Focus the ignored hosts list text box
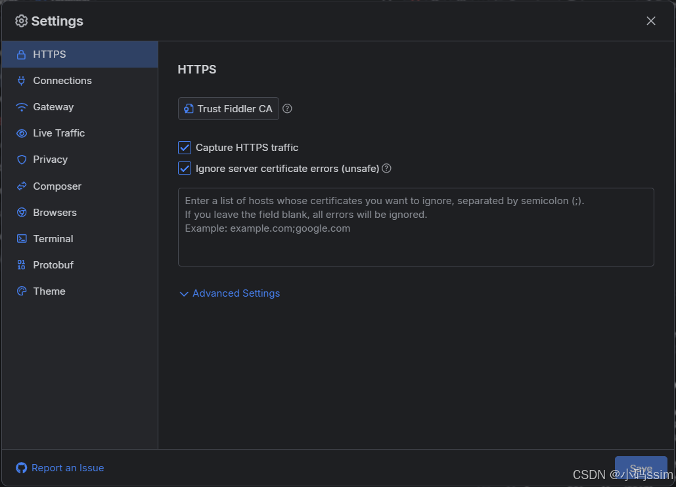The height and width of the screenshot is (487, 676). click(x=416, y=227)
